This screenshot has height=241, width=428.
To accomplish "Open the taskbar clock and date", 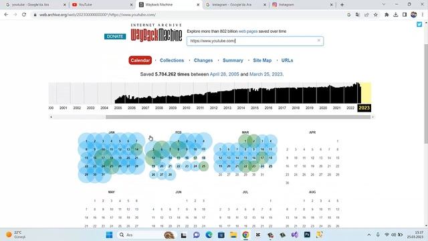I will coord(415,235).
